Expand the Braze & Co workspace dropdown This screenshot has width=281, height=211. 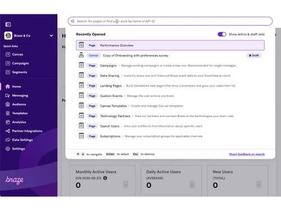51,35
